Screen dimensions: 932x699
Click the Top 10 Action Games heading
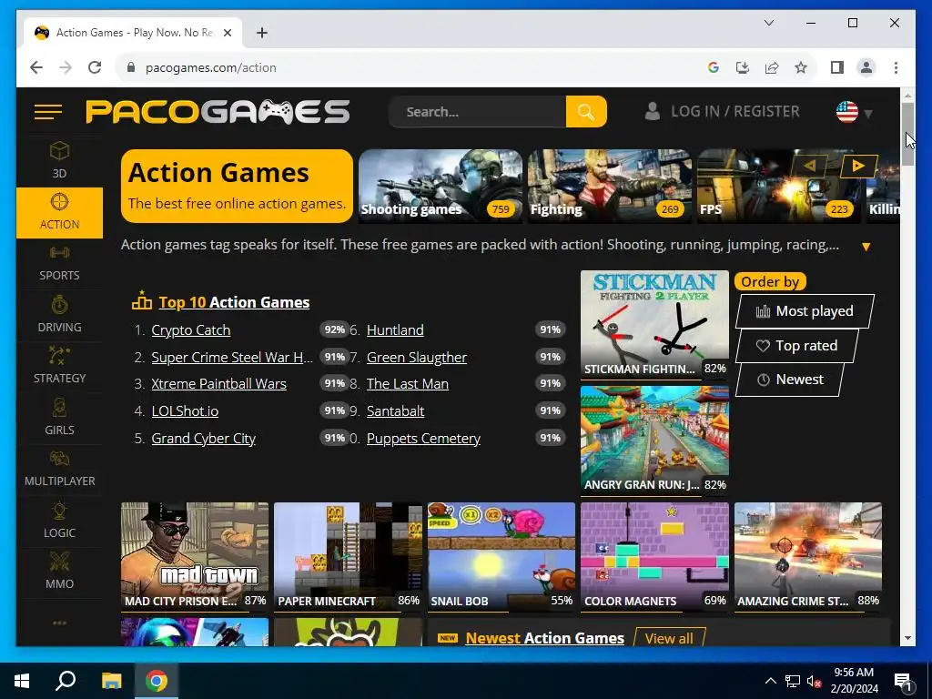point(234,302)
